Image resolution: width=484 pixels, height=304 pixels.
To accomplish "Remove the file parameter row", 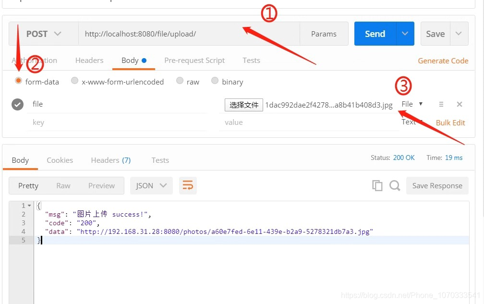I will (459, 104).
